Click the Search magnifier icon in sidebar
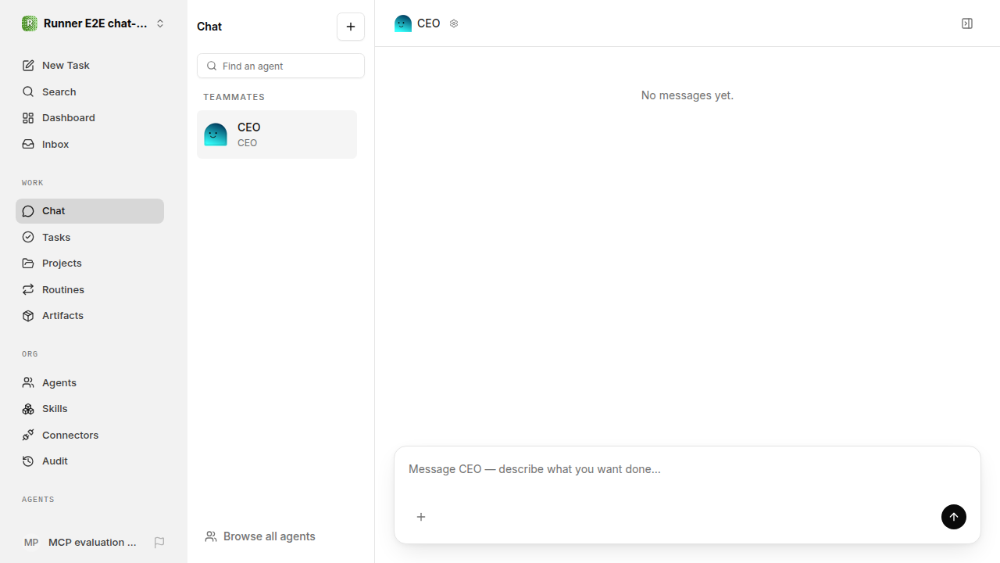The width and height of the screenshot is (1000, 563). 28,91
